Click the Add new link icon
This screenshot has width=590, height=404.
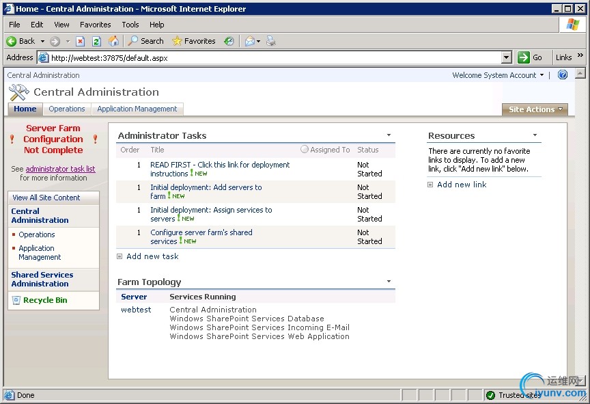(x=430, y=185)
